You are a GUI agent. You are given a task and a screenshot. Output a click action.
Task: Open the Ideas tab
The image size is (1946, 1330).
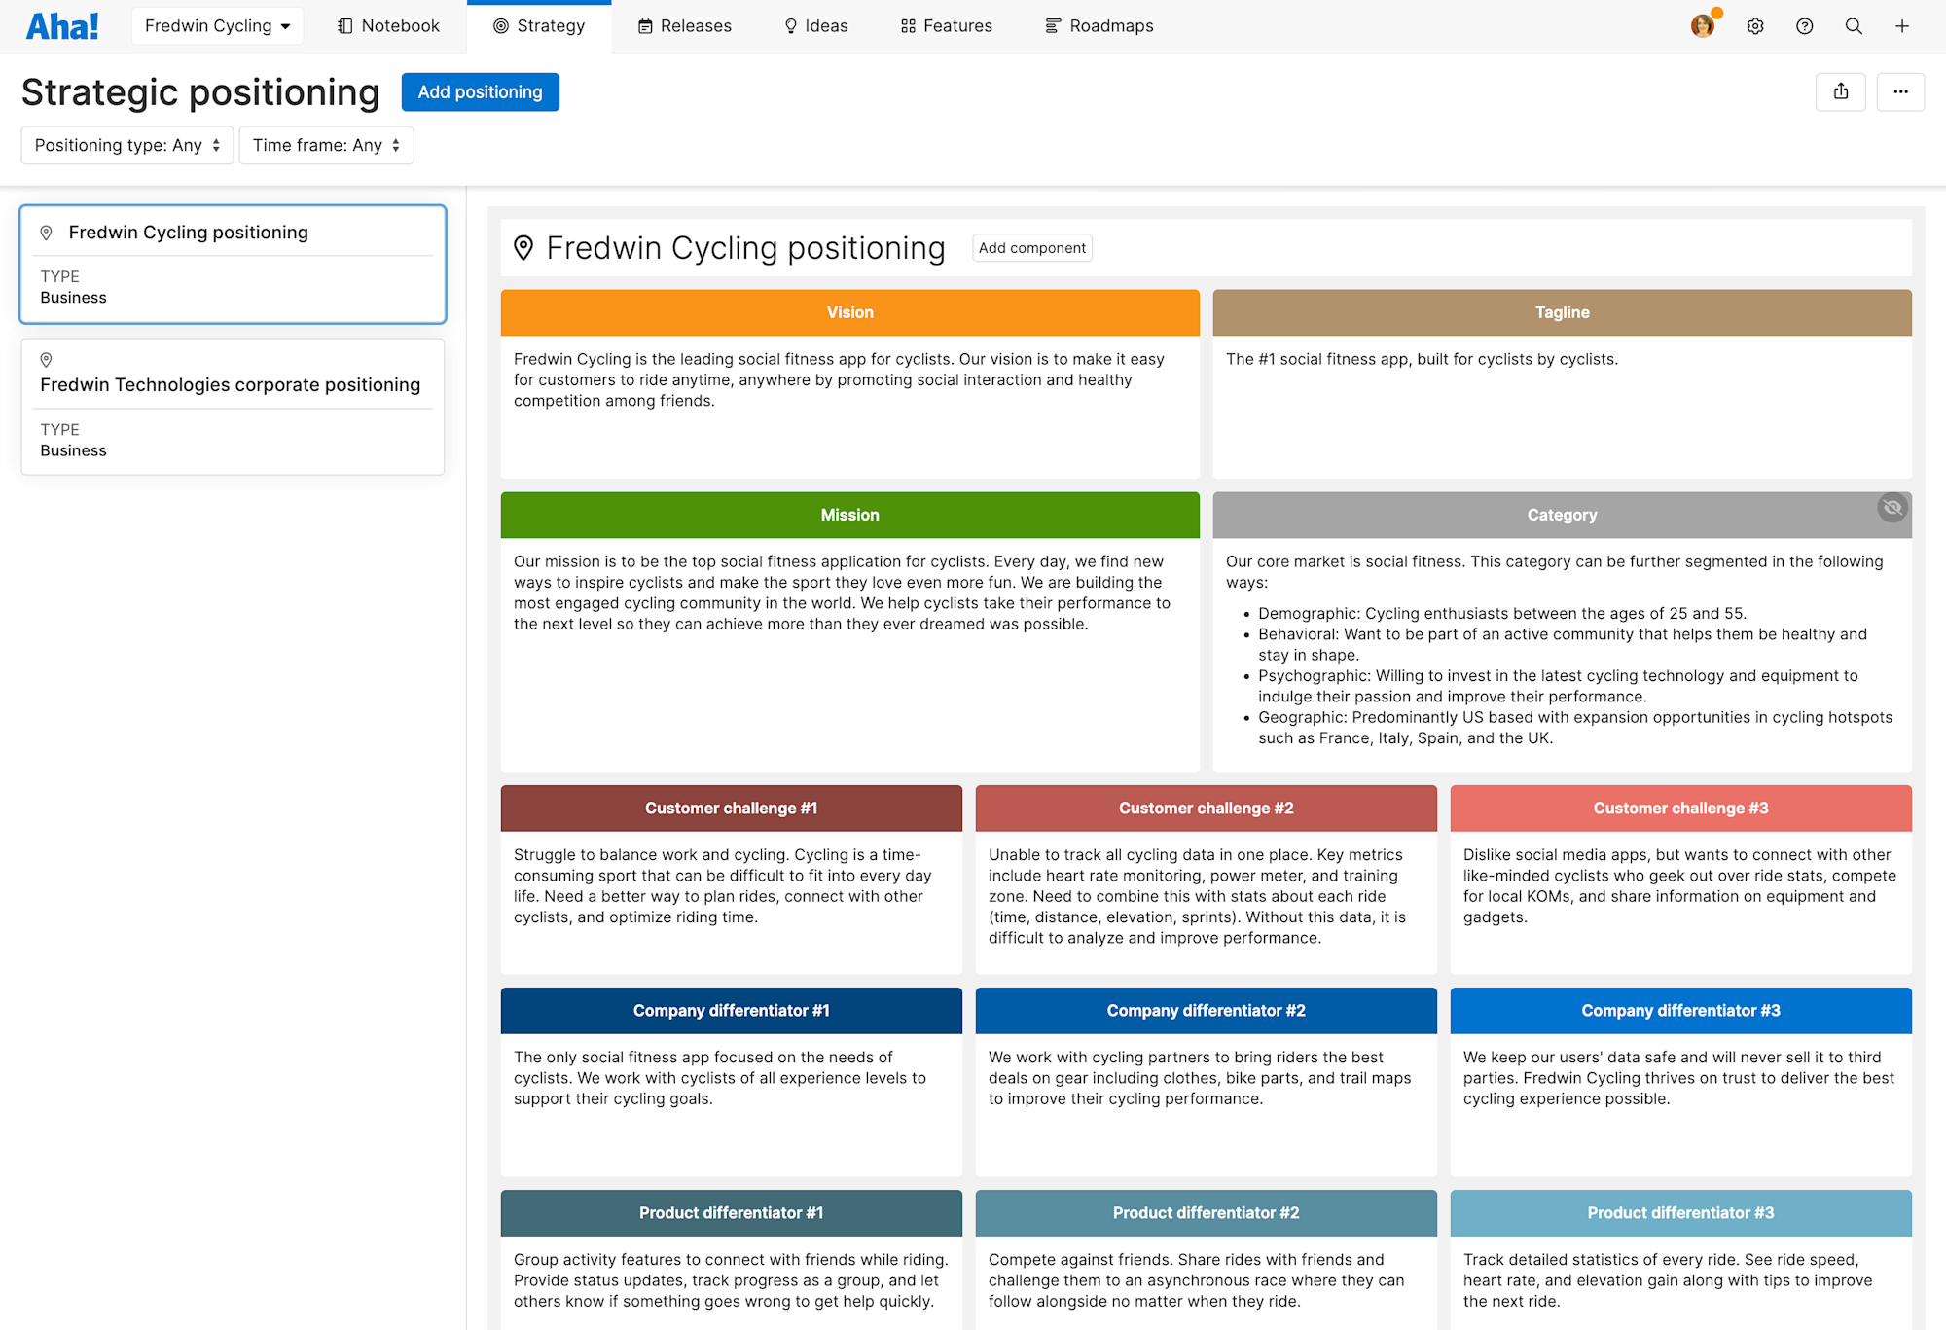(x=815, y=26)
